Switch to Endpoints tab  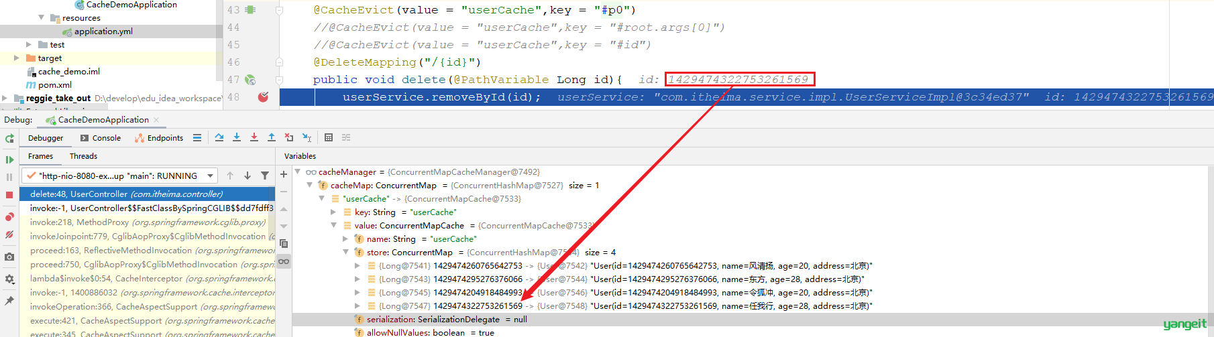[159, 138]
